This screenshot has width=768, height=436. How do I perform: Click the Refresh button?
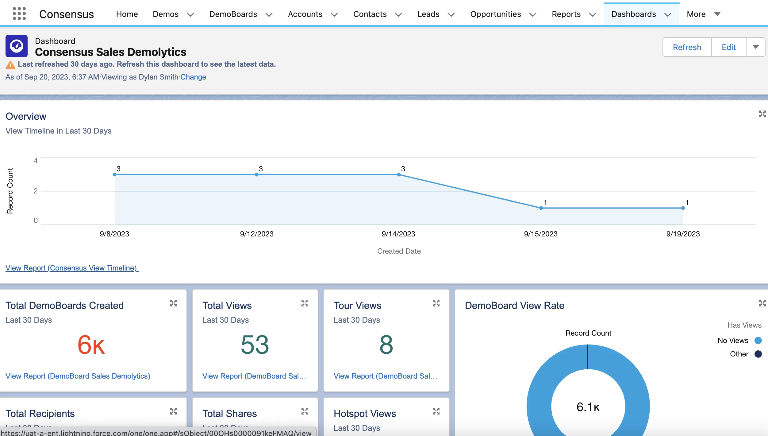point(687,47)
